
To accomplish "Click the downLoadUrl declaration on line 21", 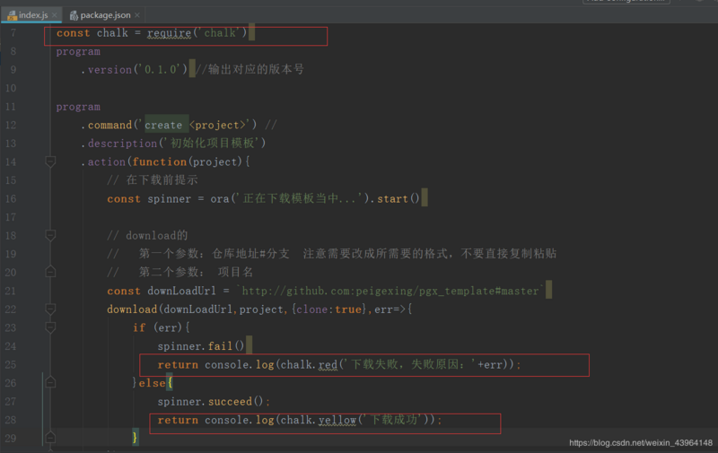I will pyautogui.click(x=181, y=291).
